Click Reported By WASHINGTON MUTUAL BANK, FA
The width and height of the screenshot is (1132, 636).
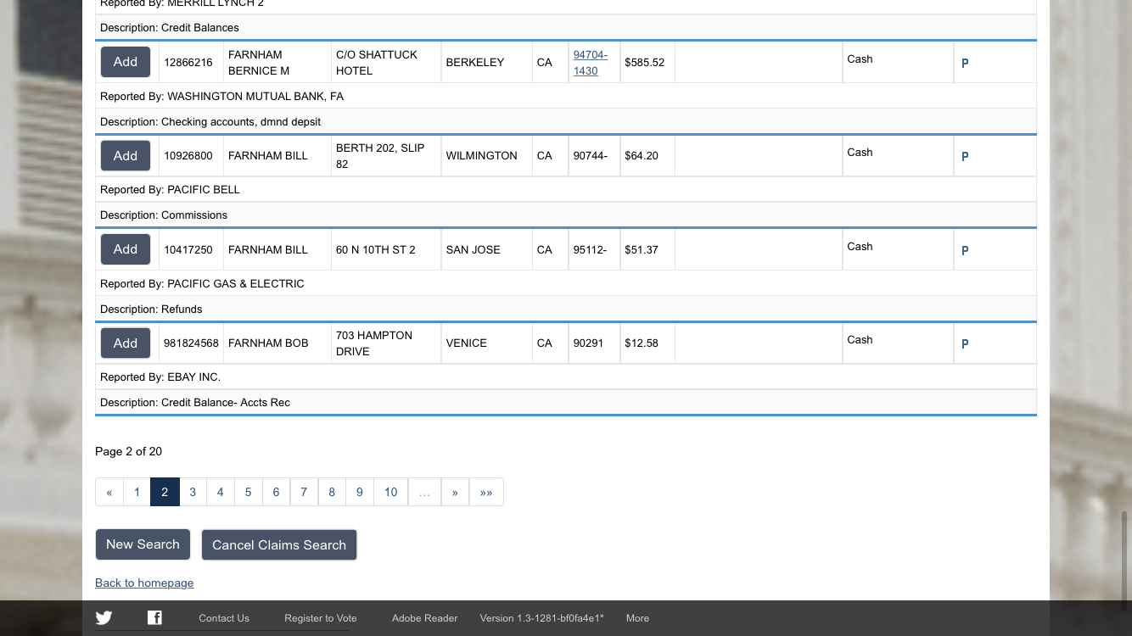tap(566, 96)
